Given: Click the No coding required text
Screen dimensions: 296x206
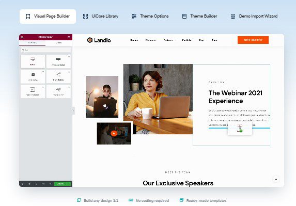Looking at the screenshot, I should coord(152,200).
